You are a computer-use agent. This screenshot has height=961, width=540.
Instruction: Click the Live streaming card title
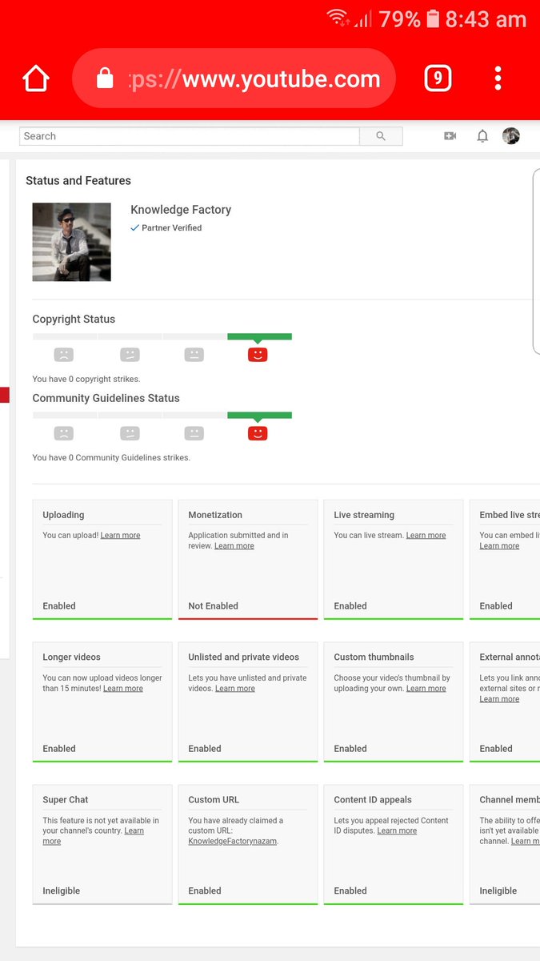click(x=364, y=515)
